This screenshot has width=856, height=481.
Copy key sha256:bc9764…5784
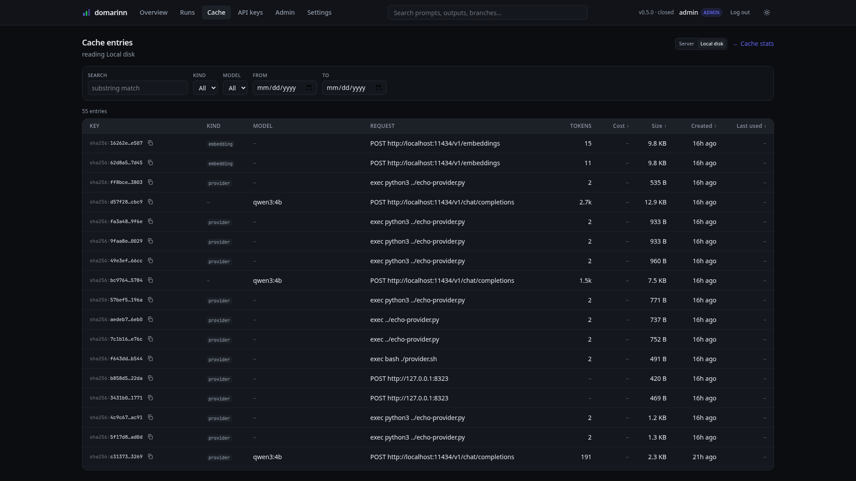(x=150, y=280)
